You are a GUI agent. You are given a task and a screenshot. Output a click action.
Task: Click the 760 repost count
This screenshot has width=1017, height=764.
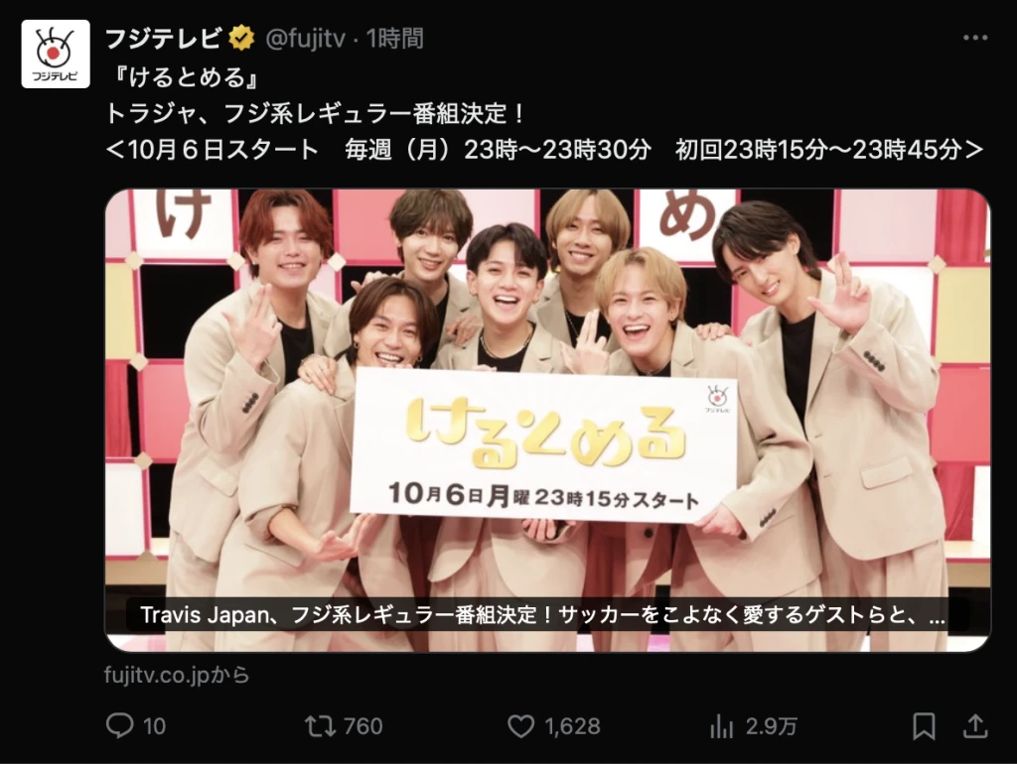[363, 726]
